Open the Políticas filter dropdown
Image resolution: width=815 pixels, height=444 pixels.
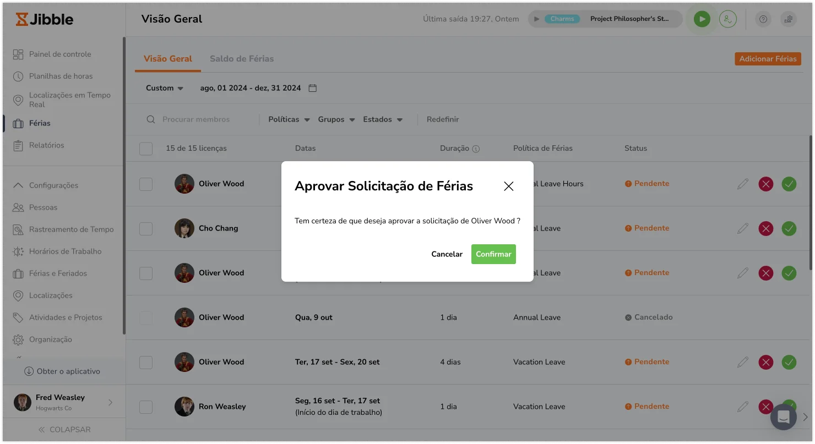[289, 119]
